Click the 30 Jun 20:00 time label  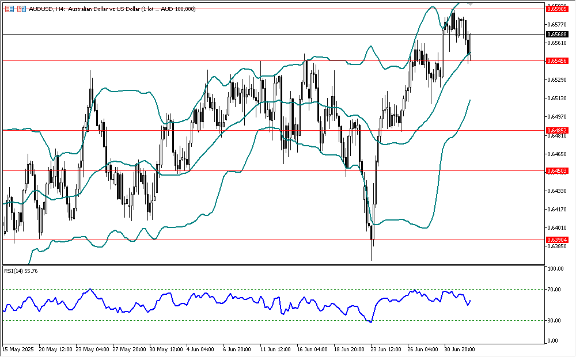(460, 350)
